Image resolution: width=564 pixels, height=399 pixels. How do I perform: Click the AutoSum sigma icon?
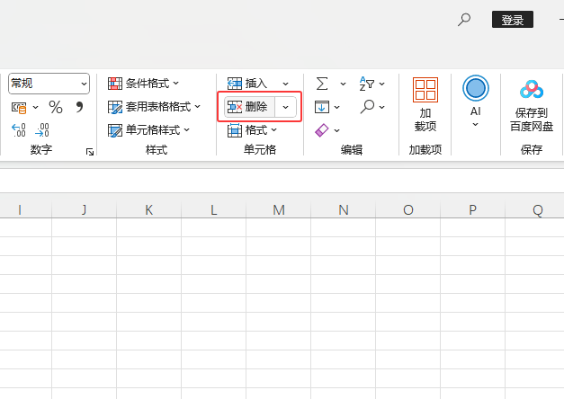pyautogui.click(x=321, y=83)
